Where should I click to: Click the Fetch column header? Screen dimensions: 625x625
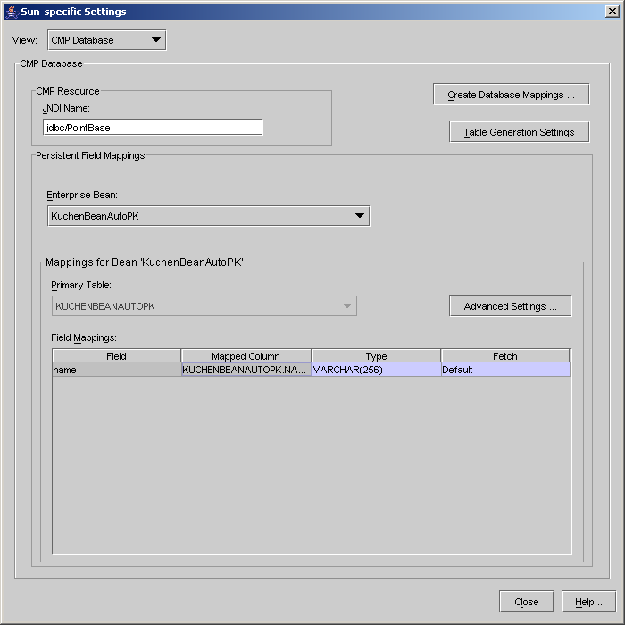[x=505, y=356]
